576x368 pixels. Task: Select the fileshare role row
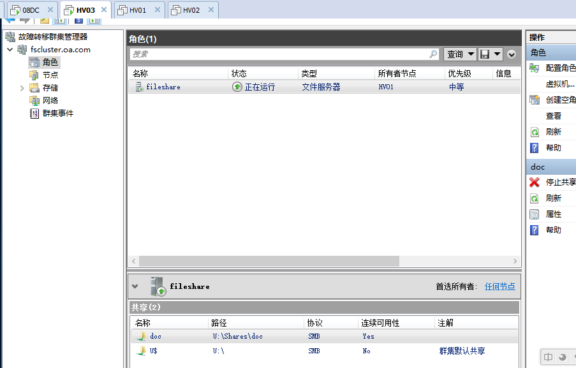tap(325, 87)
